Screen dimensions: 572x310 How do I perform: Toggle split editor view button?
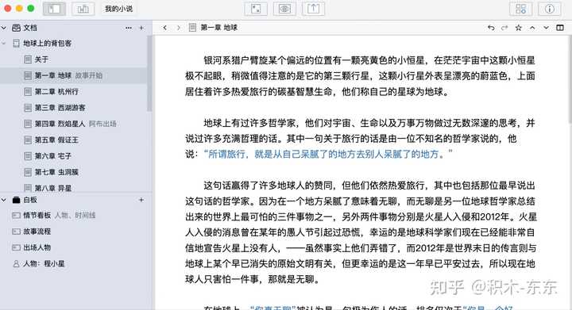(x=560, y=28)
